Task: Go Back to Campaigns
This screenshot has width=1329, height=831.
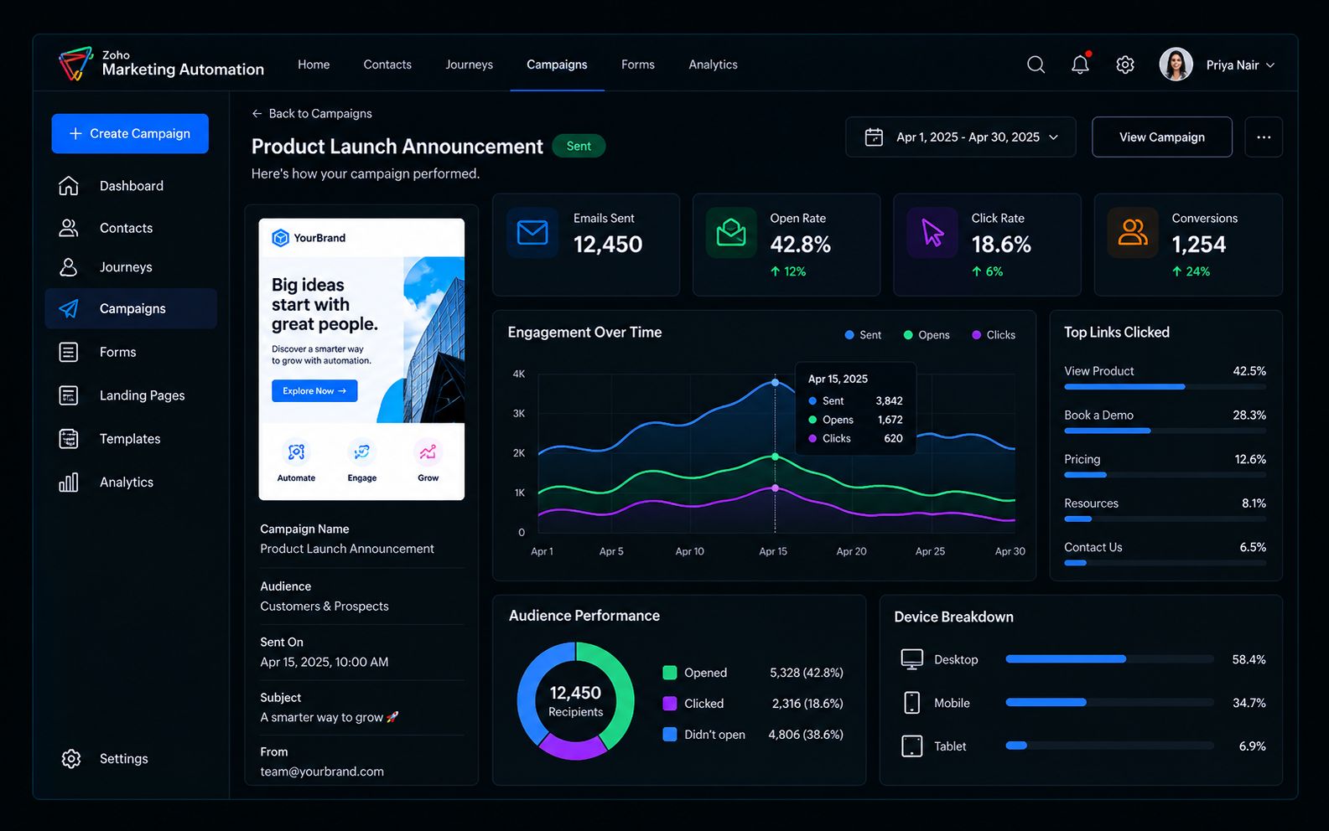Action: pos(312,114)
